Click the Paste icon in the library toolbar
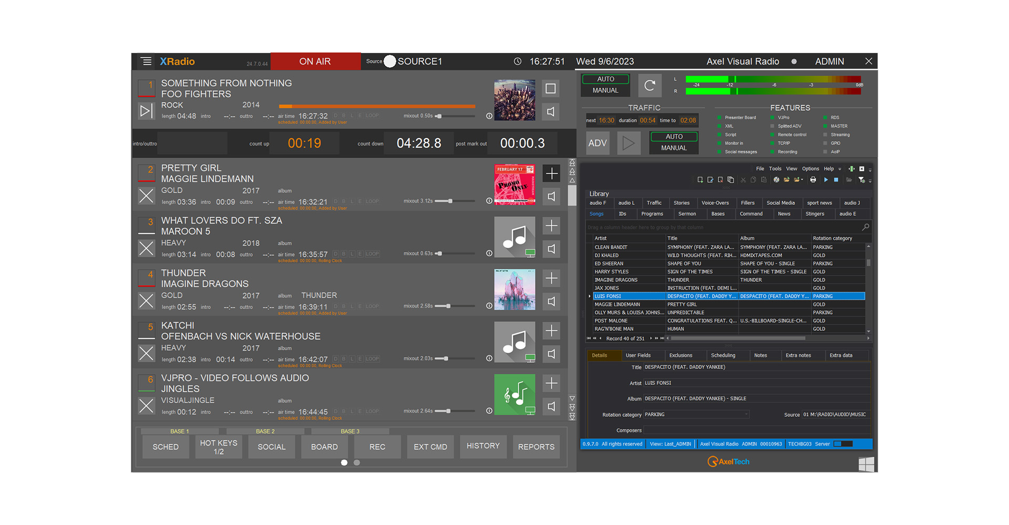The width and height of the screenshot is (1009, 525). tap(764, 180)
